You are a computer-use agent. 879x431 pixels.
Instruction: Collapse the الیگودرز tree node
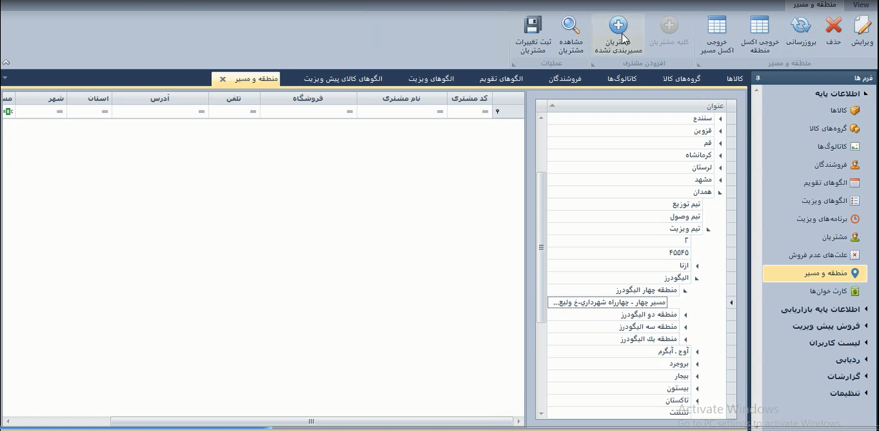coord(697,278)
